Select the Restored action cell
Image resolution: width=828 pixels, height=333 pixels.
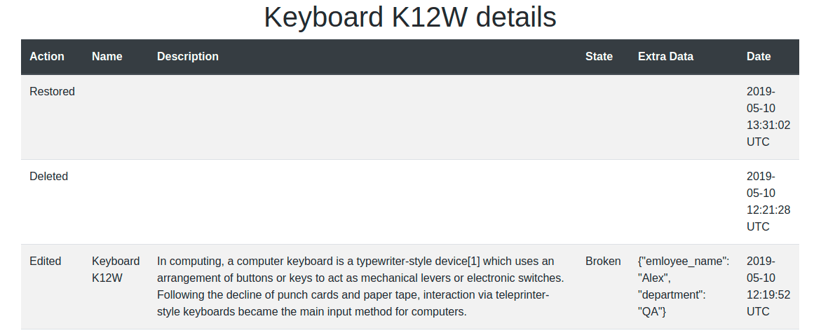(52, 92)
